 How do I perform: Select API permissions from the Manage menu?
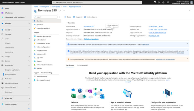coord(42,50)
